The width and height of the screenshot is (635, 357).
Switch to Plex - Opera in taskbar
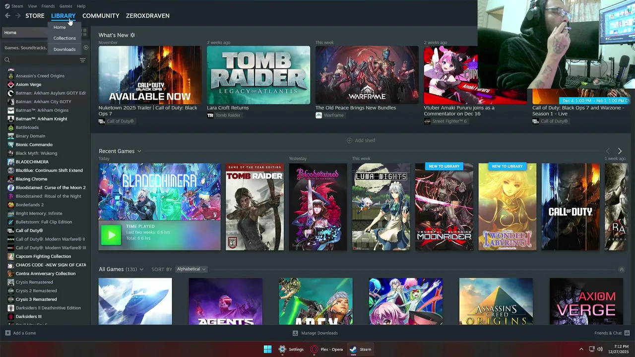(x=326, y=349)
